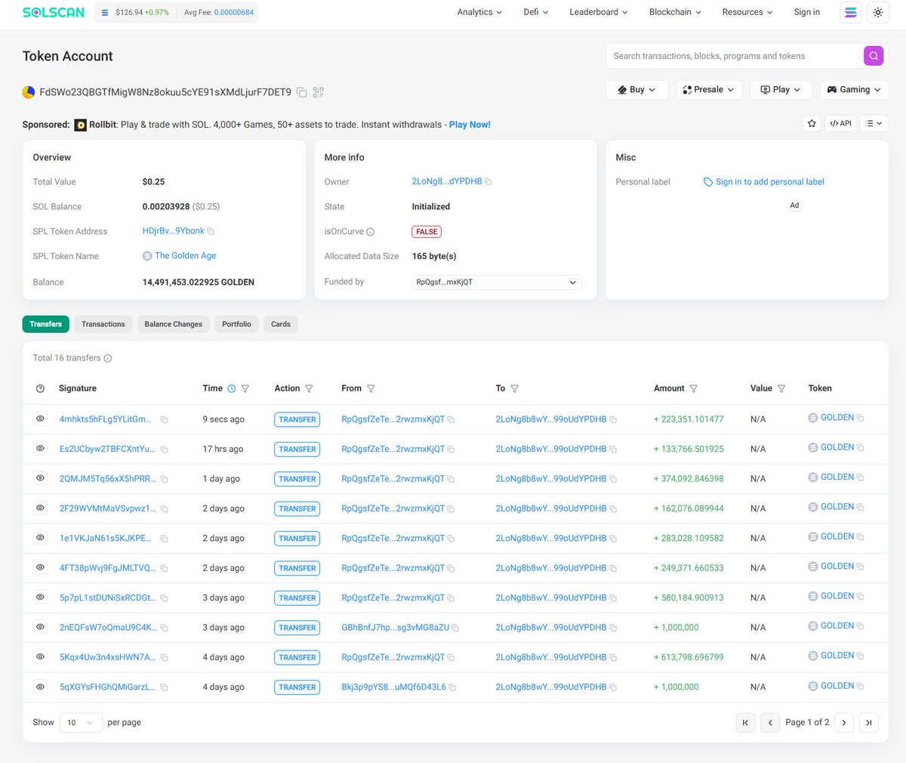Viewport: 906px width, 763px height.
Task: Switch to the Cards tab
Action: click(x=281, y=324)
